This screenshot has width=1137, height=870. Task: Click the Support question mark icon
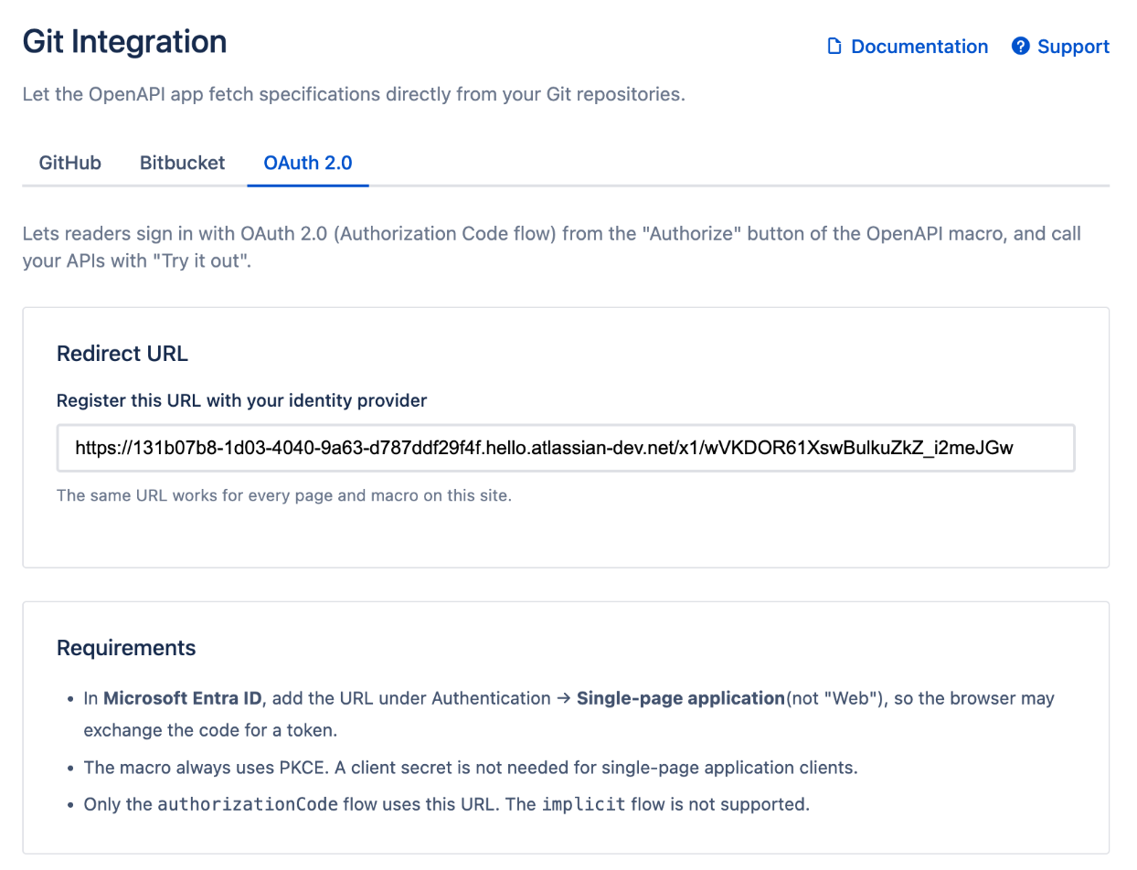click(x=1021, y=47)
